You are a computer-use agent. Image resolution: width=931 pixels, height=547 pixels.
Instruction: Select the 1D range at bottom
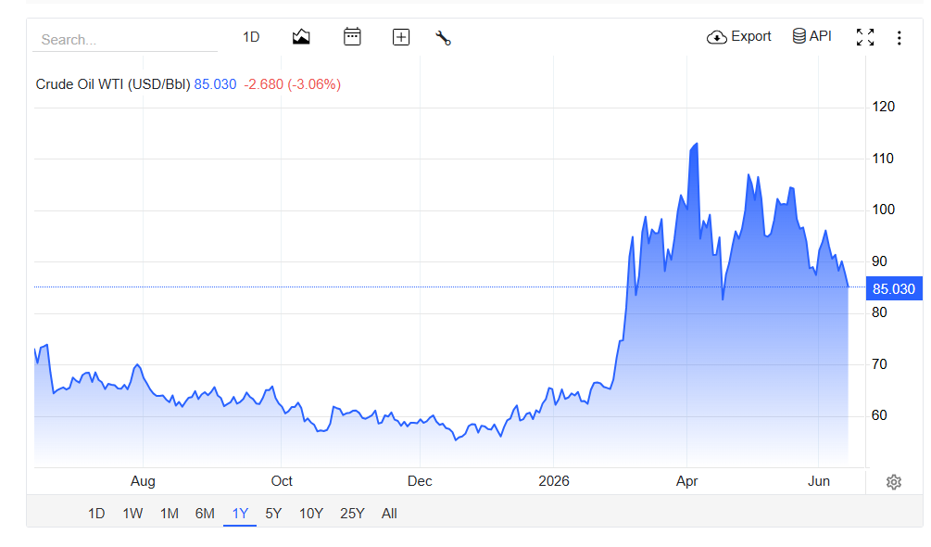(96, 513)
